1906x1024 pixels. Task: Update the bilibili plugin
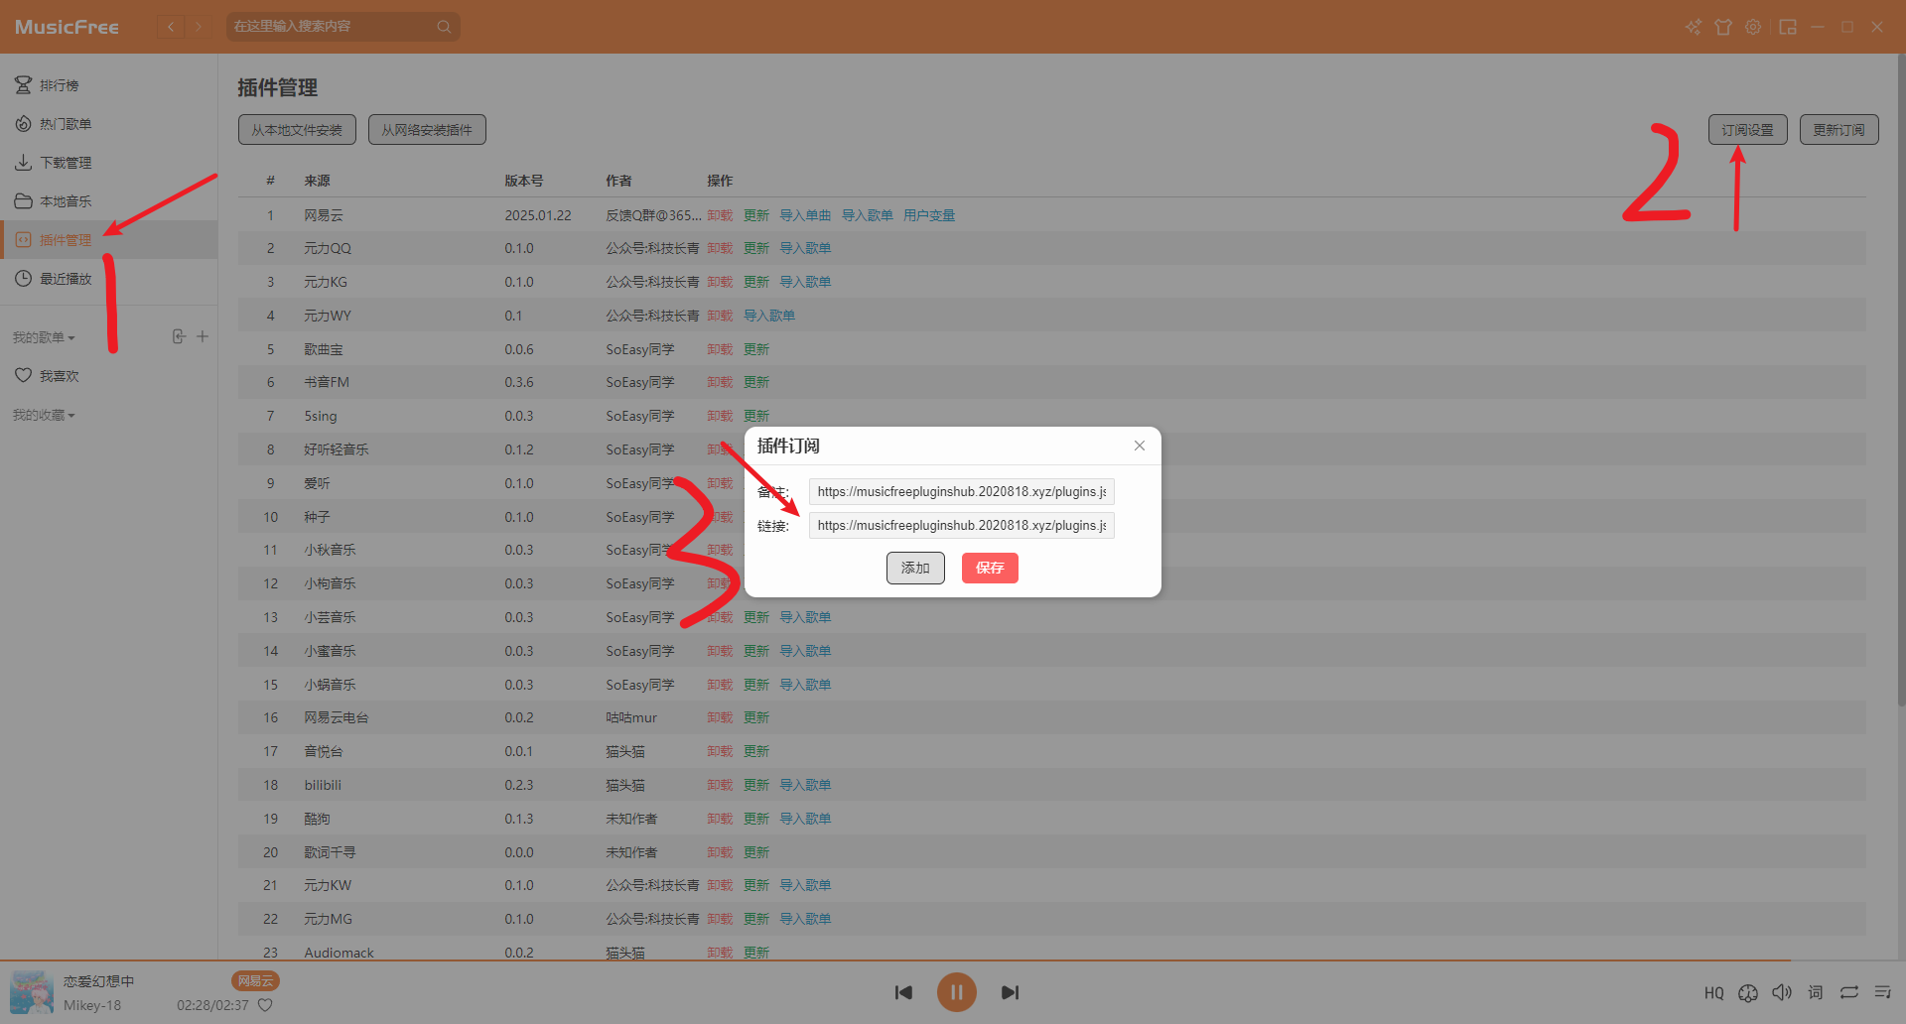tap(756, 785)
